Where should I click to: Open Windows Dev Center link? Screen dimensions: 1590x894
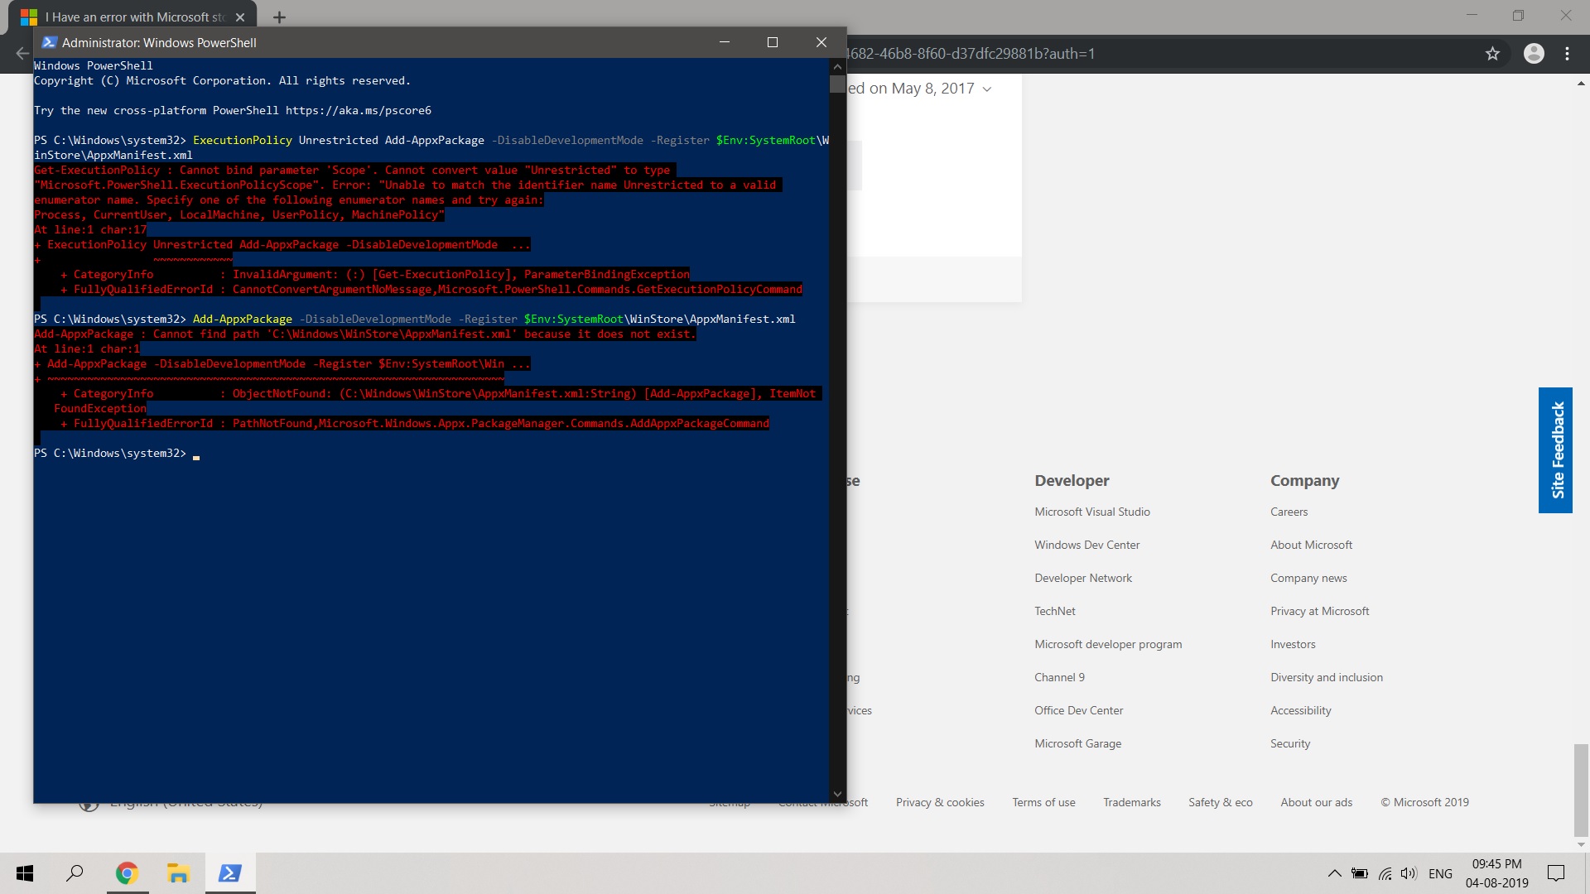click(x=1086, y=545)
